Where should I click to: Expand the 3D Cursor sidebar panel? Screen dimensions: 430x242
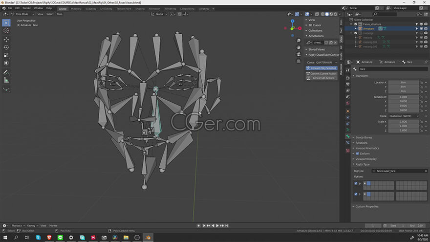tap(315, 25)
